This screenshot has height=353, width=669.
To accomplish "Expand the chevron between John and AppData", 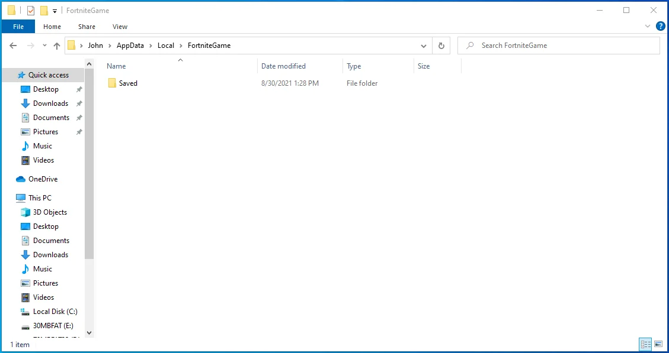I will click(110, 46).
